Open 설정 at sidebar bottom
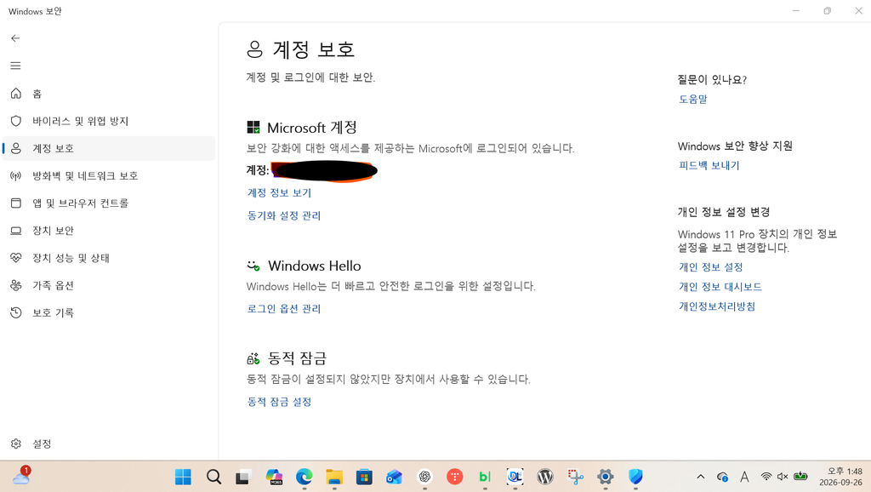 point(109,443)
